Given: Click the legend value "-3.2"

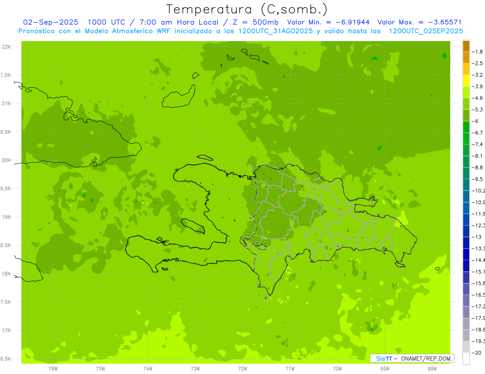Looking at the screenshot, I should click(477, 75).
